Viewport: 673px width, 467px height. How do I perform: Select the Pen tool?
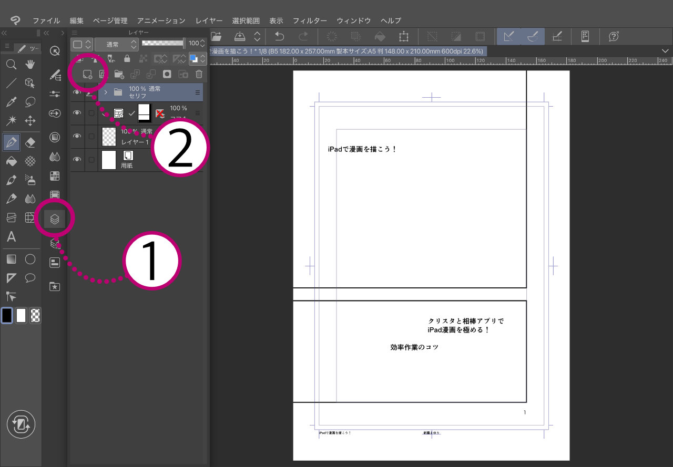(x=11, y=142)
